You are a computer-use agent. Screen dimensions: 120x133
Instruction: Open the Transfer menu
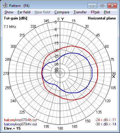[x=80, y=12]
